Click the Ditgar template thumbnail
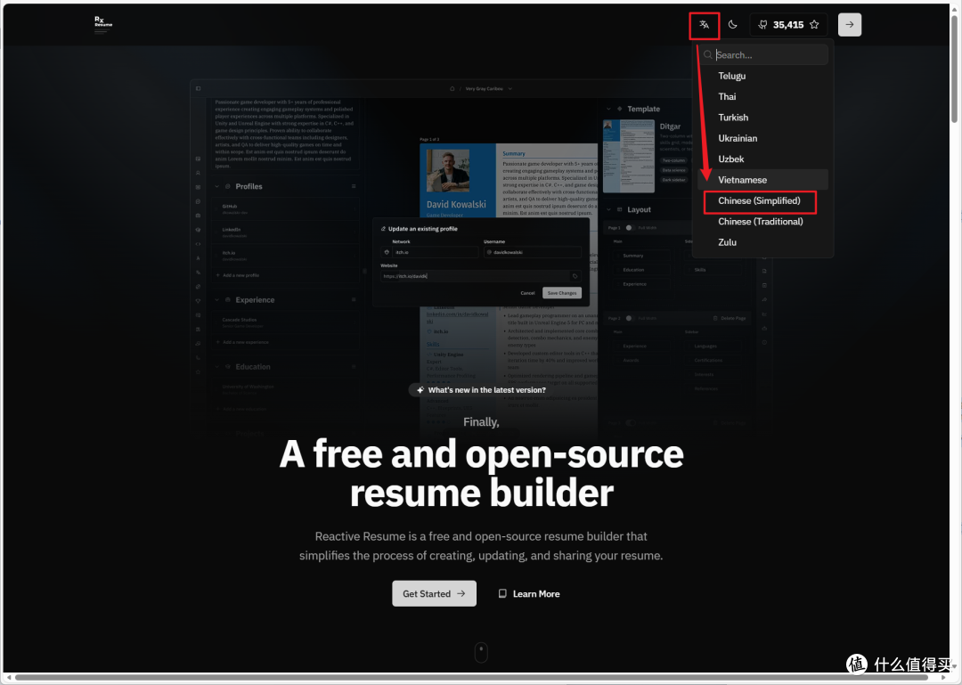The image size is (962, 685). point(629,156)
